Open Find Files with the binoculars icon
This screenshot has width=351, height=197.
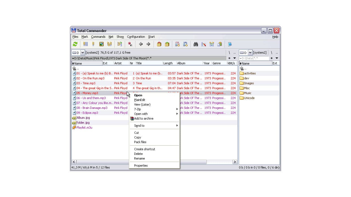pyautogui.click(x=196, y=44)
